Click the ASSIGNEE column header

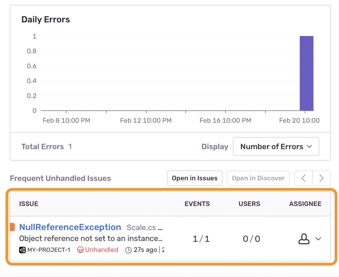[305, 204]
